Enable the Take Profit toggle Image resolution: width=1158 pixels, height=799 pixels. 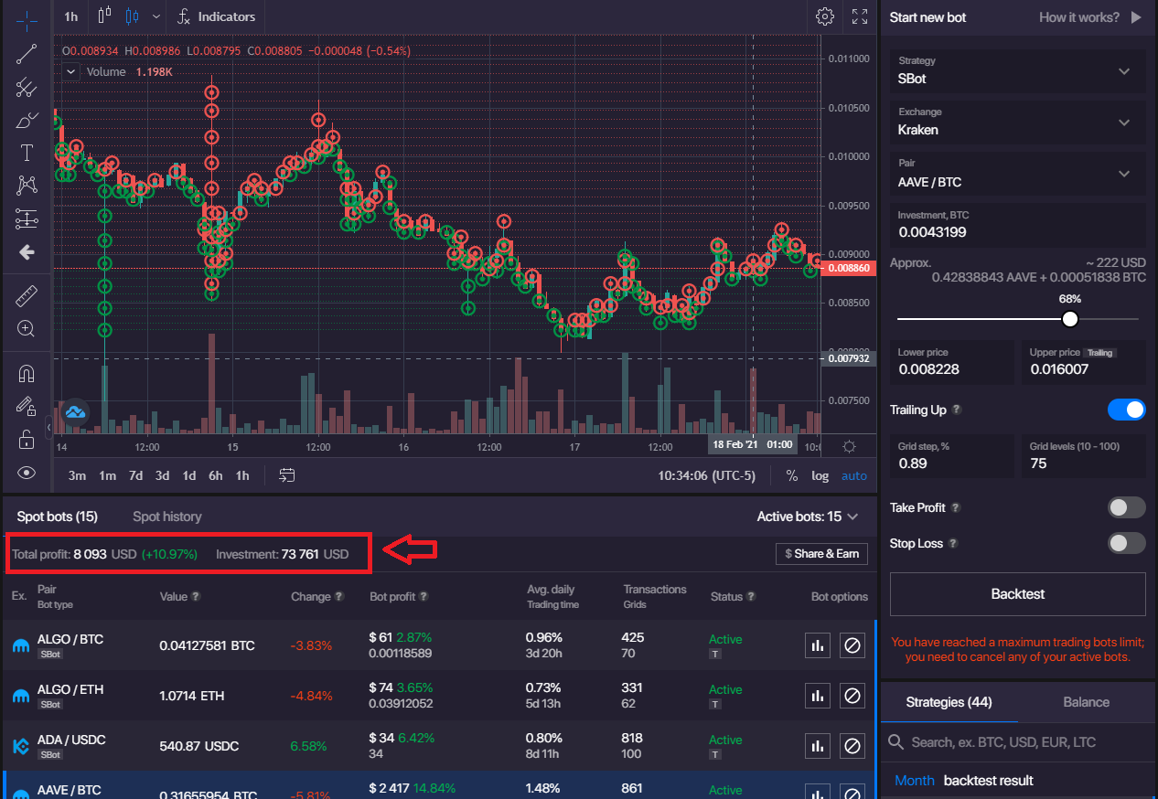(1126, 507)
